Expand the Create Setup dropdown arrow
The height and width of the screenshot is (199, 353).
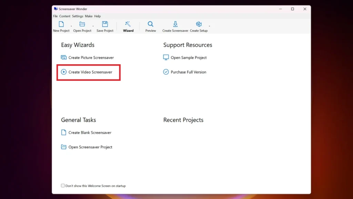[209, 26]
